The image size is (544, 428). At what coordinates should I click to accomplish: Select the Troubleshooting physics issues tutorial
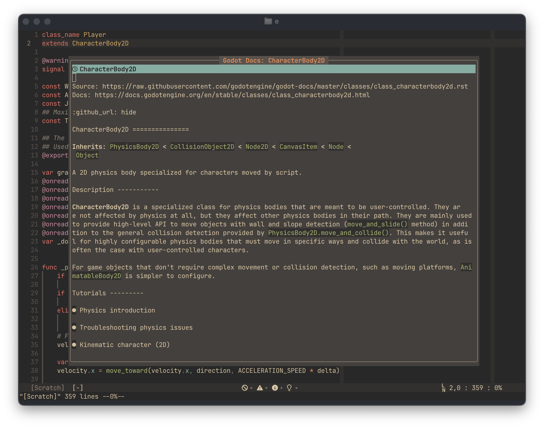(136, 328)
